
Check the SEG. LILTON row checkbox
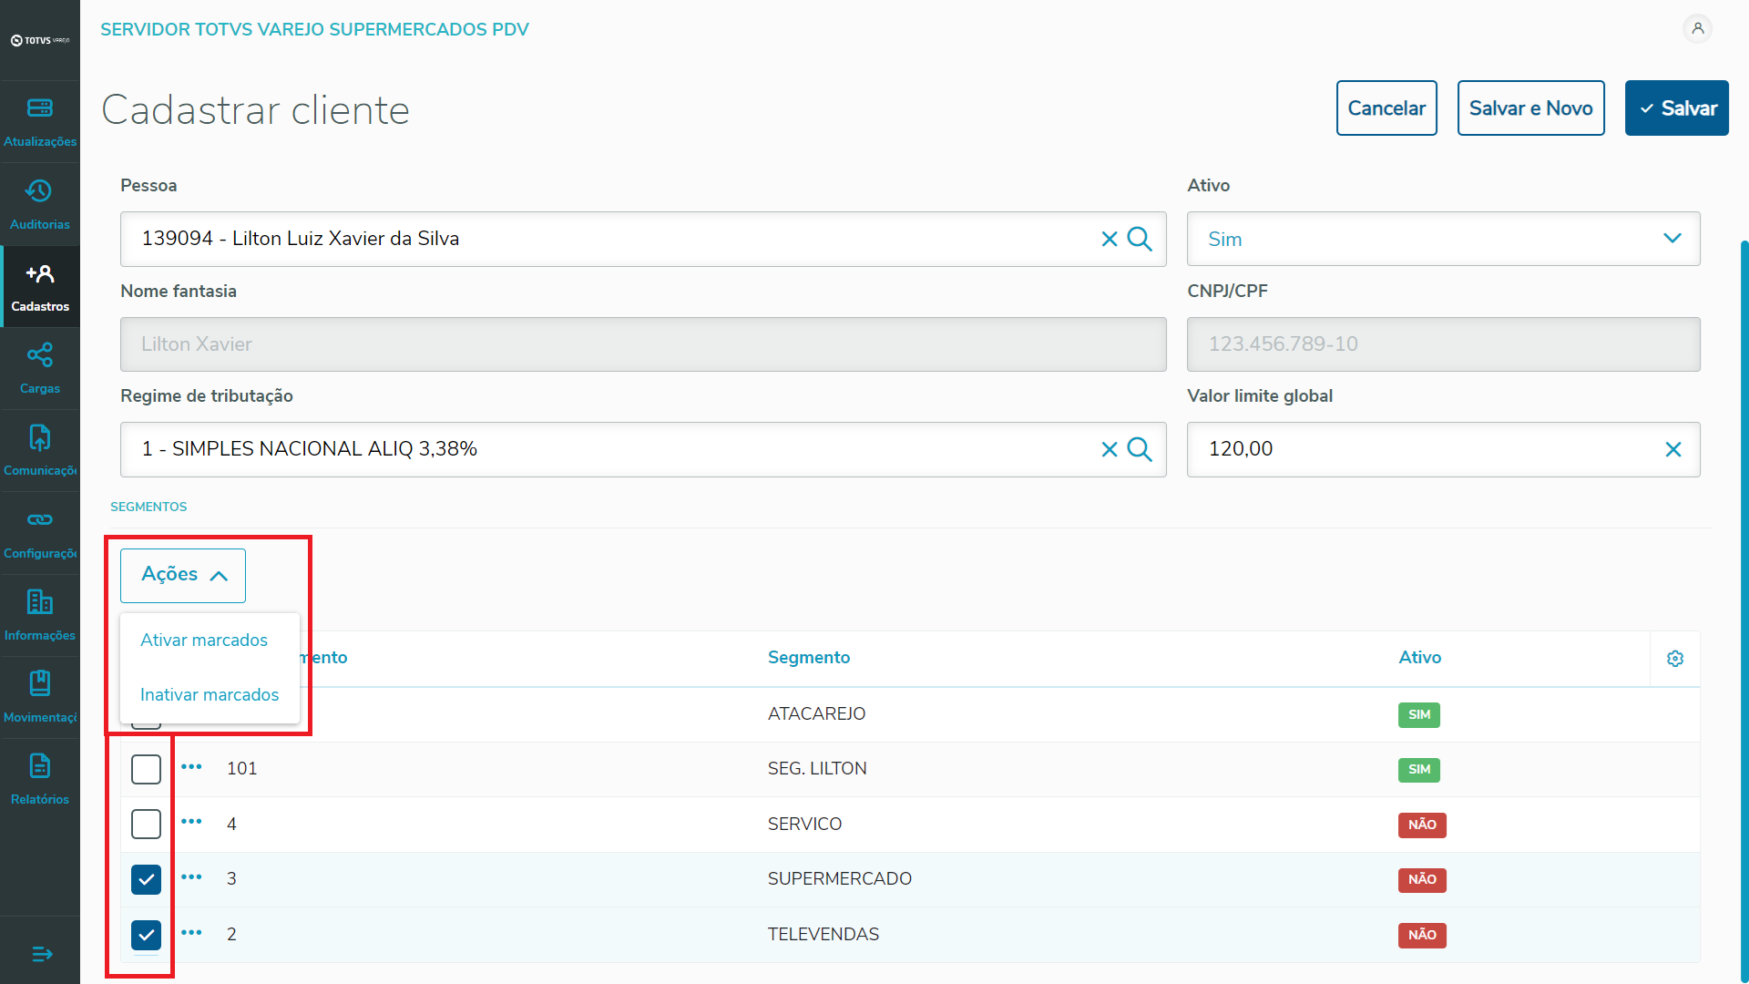[x=146, y=769]
